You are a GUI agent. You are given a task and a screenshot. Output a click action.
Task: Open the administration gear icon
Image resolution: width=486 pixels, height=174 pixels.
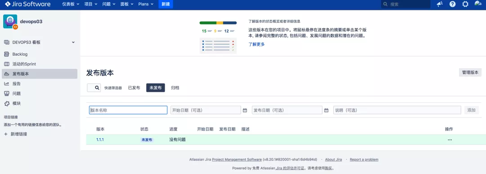pos(465,4)
